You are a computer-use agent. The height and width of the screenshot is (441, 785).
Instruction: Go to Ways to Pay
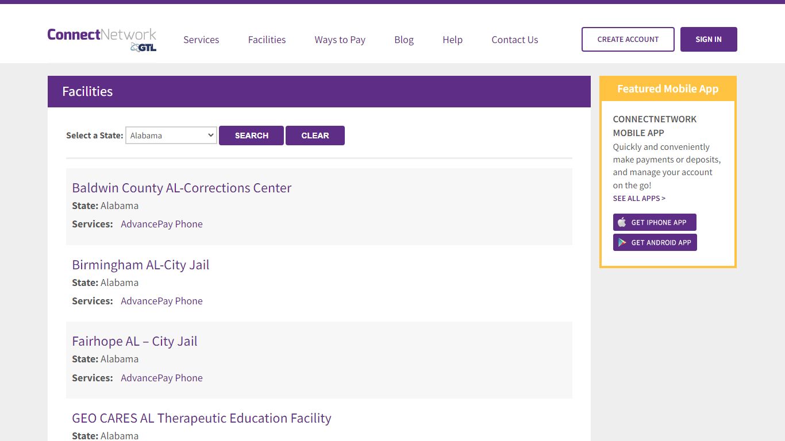340,40
